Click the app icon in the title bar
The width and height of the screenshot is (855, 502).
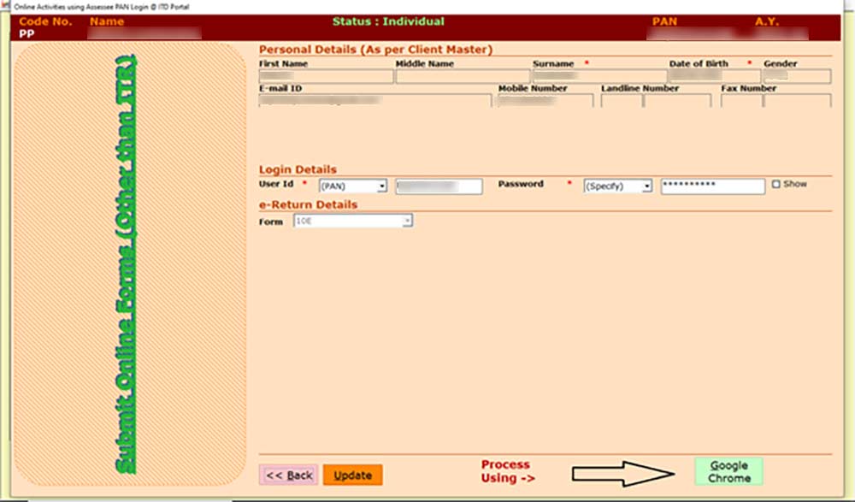click(x=7, y=7)
